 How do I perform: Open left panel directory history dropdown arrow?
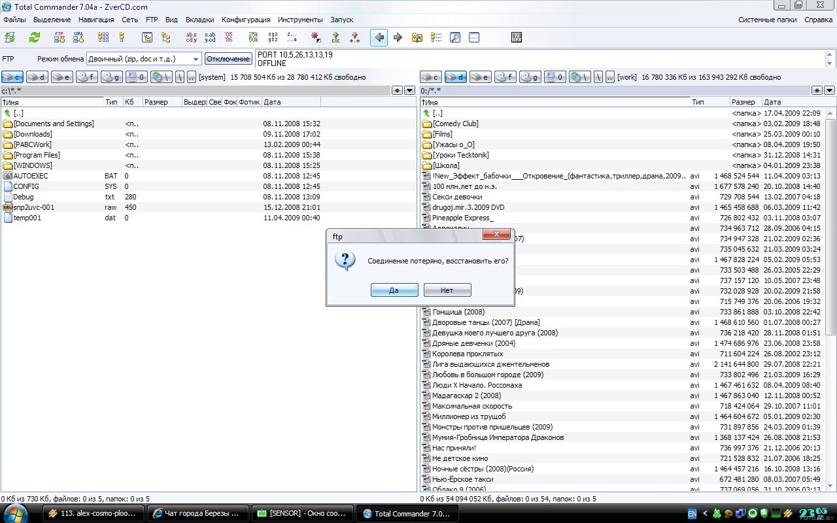(410, 91)
